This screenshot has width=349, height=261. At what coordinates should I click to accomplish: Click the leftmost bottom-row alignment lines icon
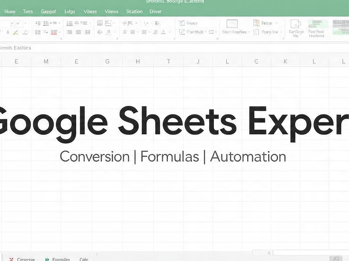coord(69,32)
